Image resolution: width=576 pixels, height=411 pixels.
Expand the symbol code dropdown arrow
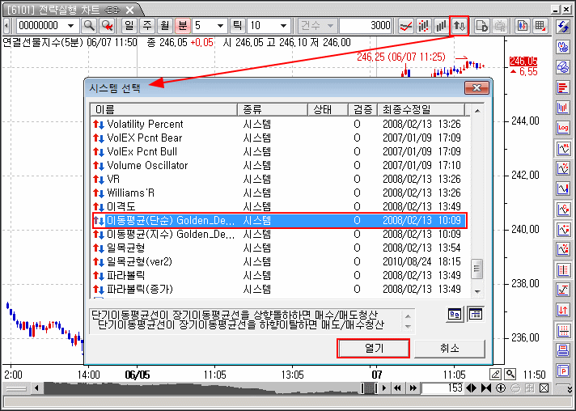pos(73,26)
